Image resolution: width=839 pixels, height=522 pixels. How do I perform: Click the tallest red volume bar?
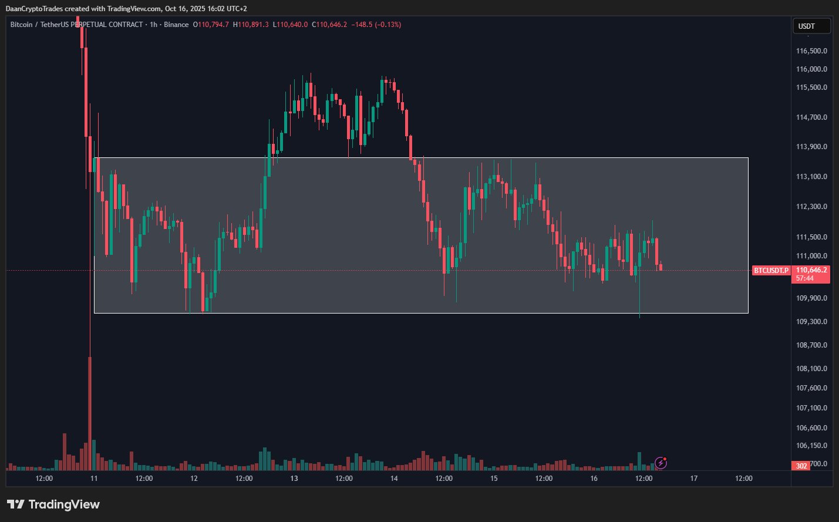pos(90,411)
